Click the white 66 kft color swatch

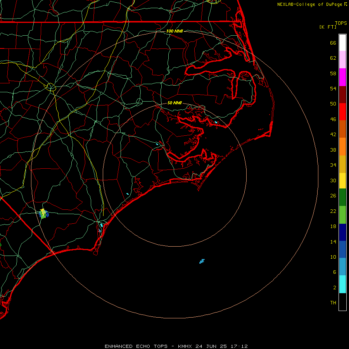342,43
